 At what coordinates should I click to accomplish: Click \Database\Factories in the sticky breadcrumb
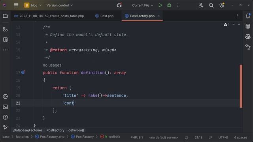27,130
